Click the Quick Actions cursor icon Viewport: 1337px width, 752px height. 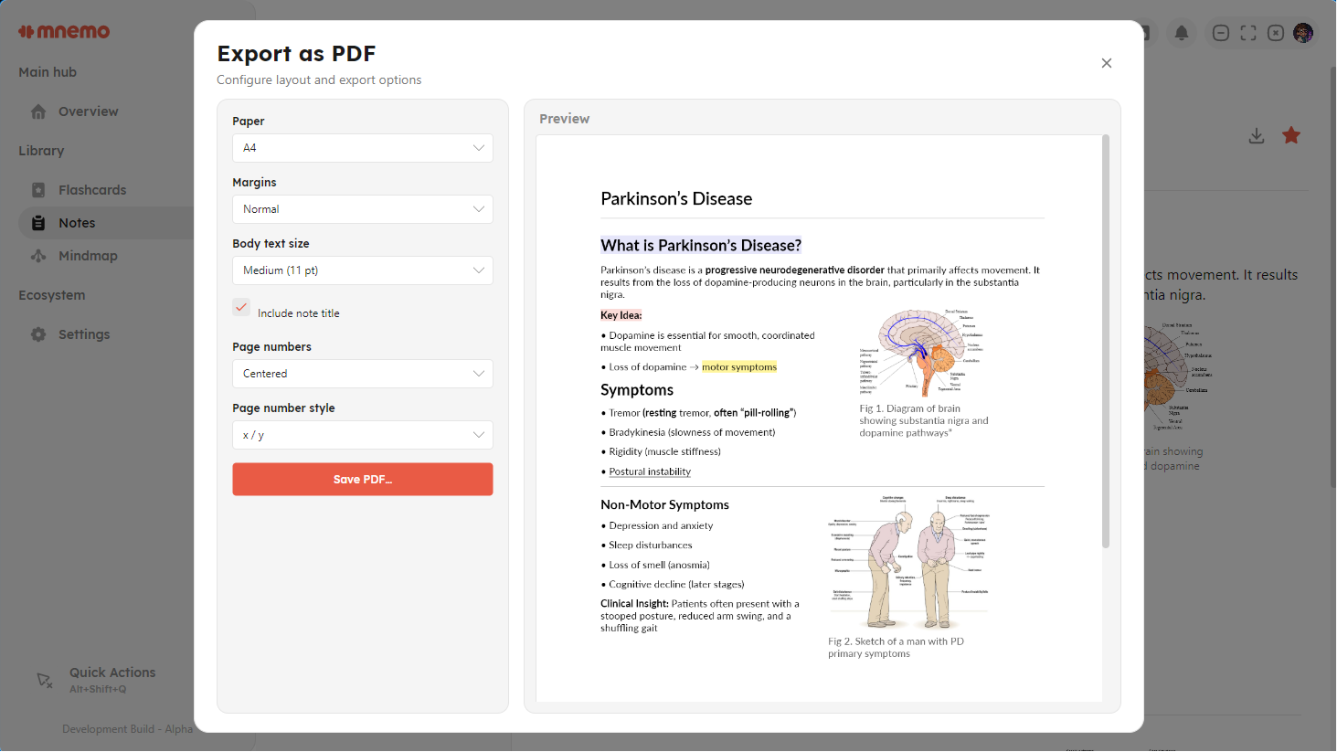tap(44, 680)
